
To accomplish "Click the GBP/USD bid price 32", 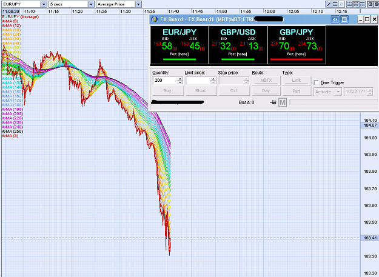I will (x=226, y=46).
